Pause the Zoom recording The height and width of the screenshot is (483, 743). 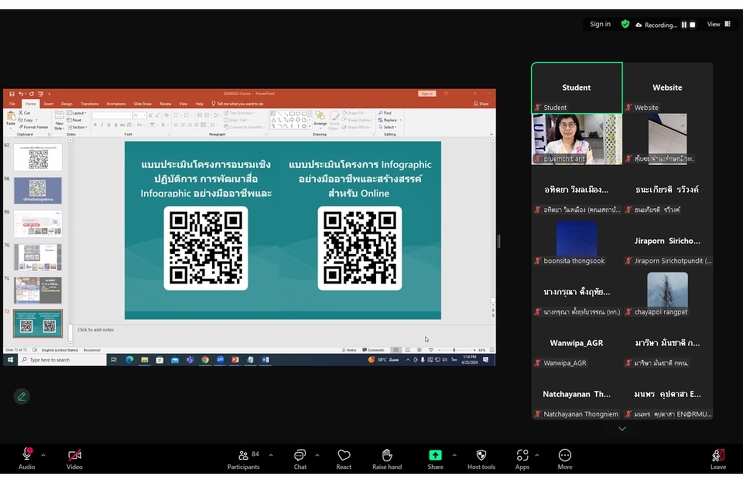(x=684, y=25)
